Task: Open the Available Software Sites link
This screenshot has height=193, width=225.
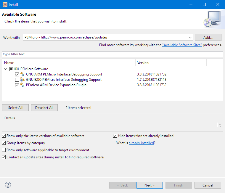Action: pos(182,45)
